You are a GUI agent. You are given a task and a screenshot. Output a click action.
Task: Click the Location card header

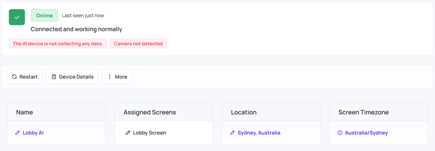271,112
